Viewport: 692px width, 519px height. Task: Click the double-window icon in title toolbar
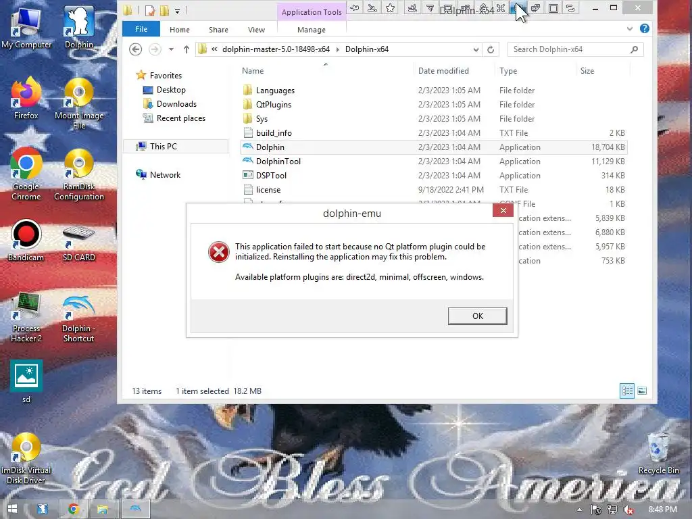click(536, 8)
